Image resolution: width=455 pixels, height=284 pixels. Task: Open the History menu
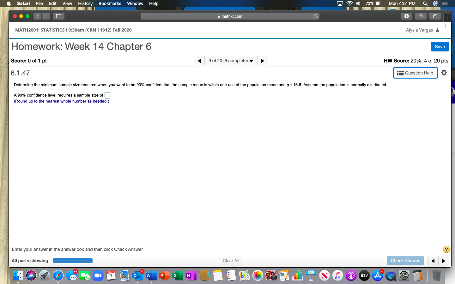[85, 3]
